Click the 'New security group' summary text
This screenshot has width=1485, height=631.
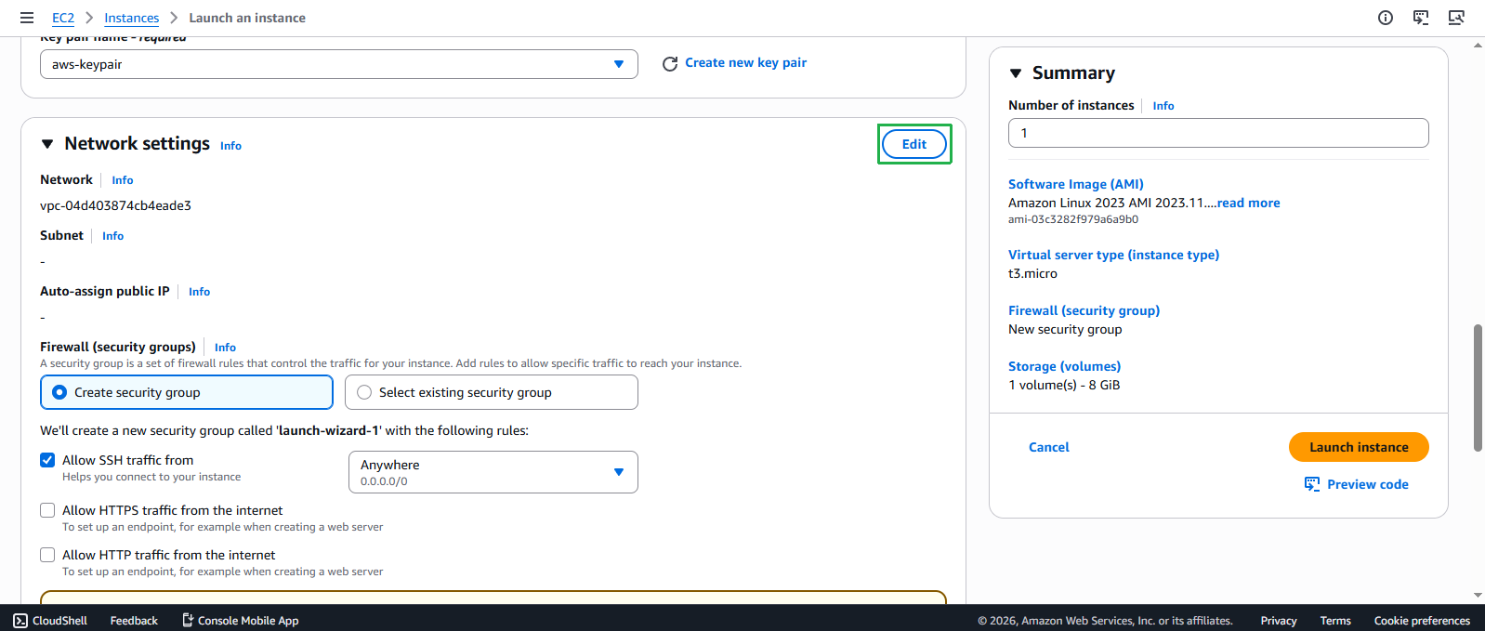click(x=1065, y=329)
